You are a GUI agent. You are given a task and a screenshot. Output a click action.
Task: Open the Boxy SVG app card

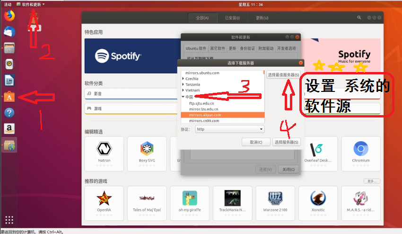147,154
